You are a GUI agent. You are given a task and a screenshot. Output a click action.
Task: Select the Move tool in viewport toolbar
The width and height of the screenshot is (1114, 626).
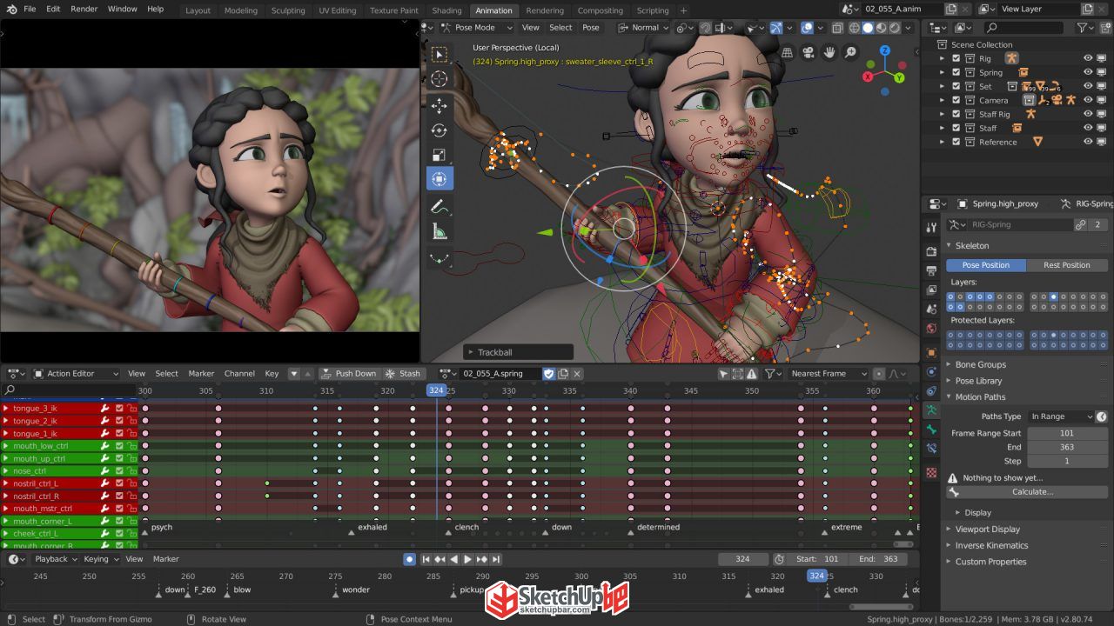point(440,105)
